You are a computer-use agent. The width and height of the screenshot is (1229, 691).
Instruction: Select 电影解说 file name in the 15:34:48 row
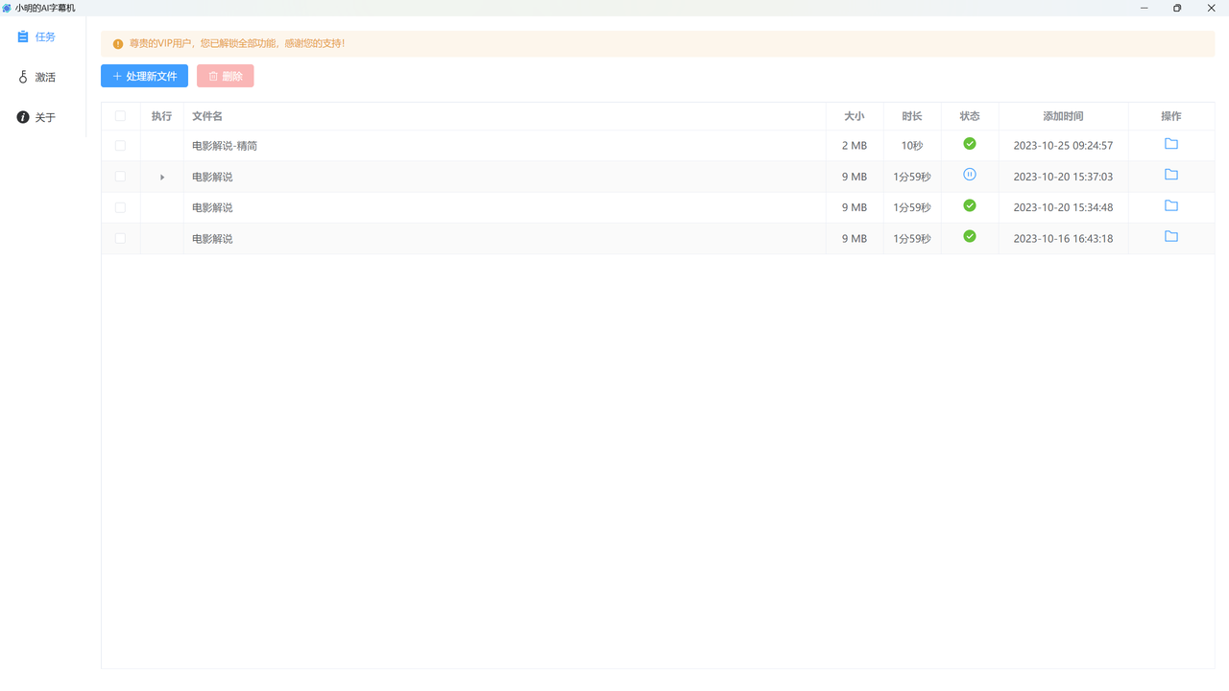pos(212,207)
